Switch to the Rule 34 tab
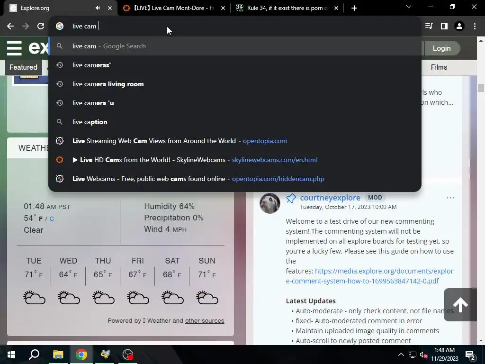This screenshot has height=364, width=485. (287, 8)
